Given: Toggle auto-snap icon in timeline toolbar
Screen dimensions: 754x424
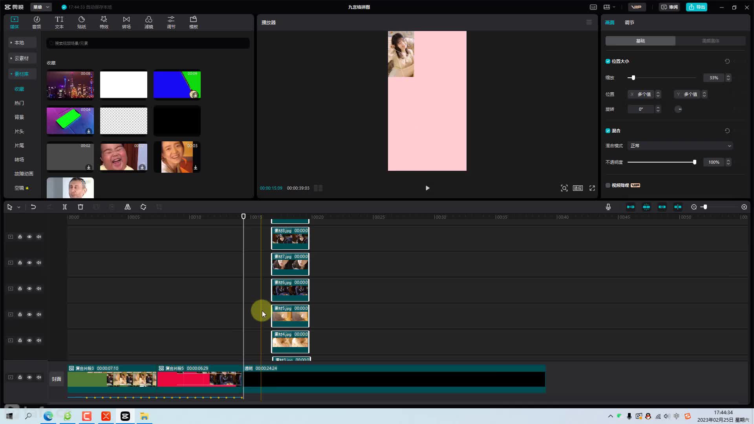Looking at the screenshot, I should 646,207.
